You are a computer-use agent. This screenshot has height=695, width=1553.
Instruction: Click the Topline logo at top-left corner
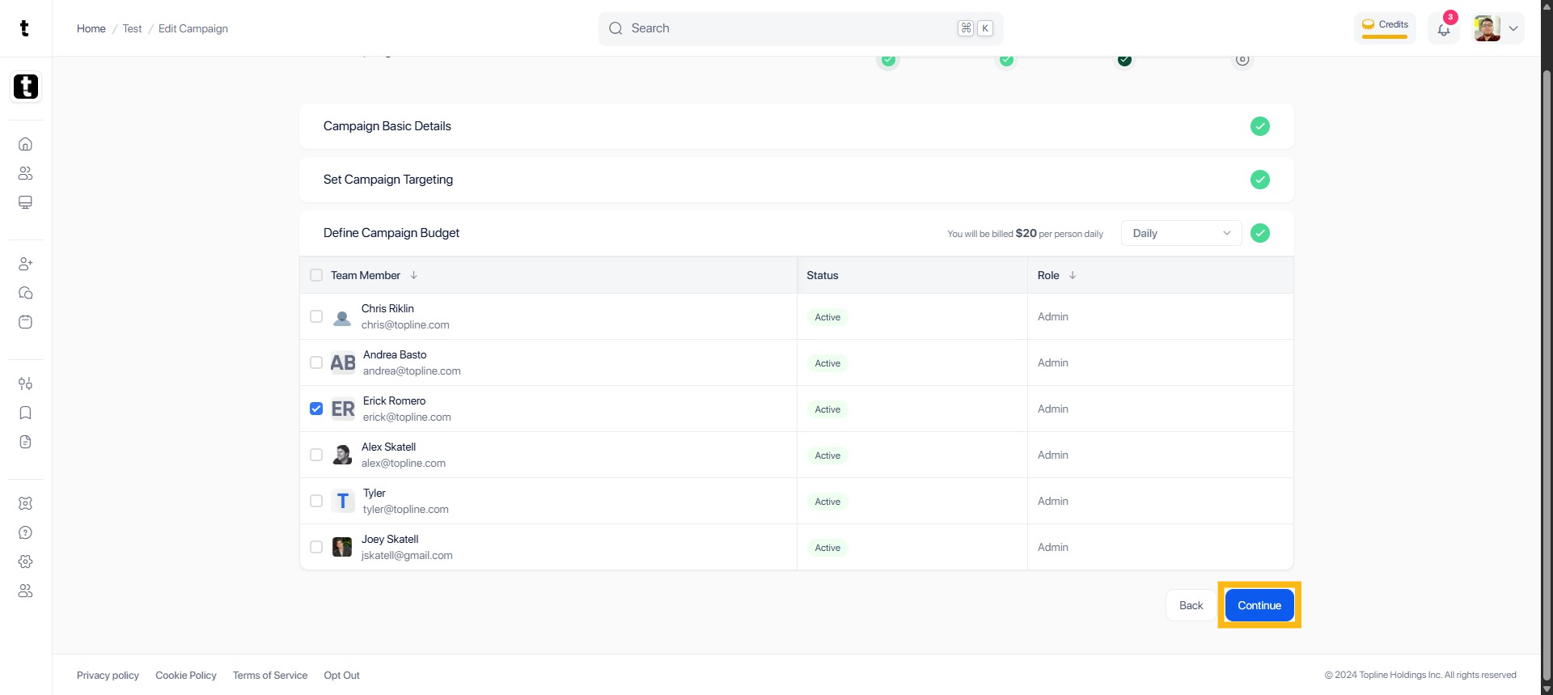(x=24, y=28)
